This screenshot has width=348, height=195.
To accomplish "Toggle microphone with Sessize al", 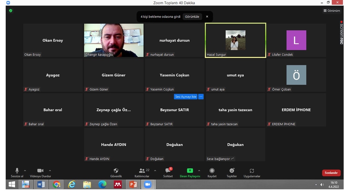I will [x=17, y=171].
